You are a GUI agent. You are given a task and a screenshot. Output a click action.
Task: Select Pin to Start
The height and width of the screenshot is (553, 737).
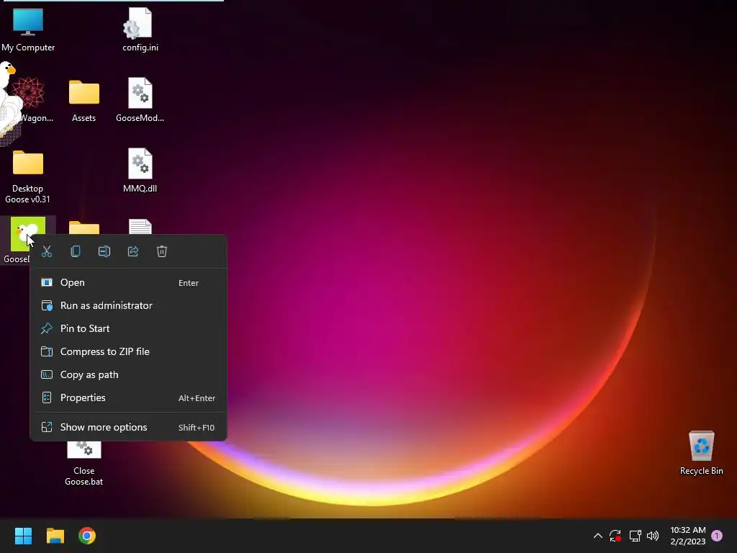[x=128, y=328]
